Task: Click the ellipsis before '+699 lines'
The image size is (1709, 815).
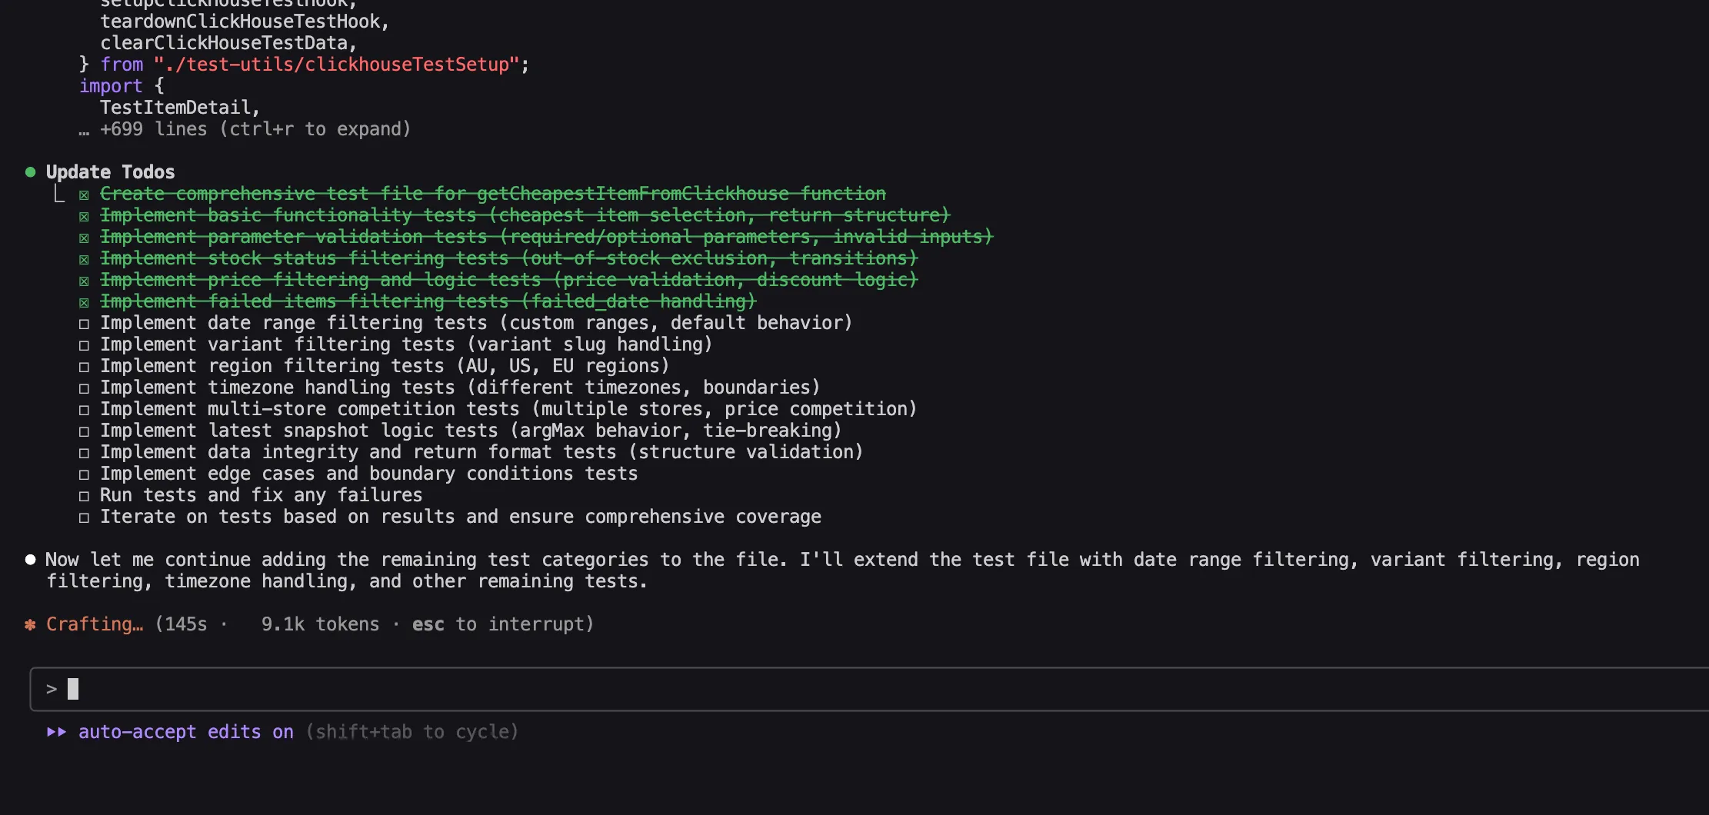Action: click(84, 131)
